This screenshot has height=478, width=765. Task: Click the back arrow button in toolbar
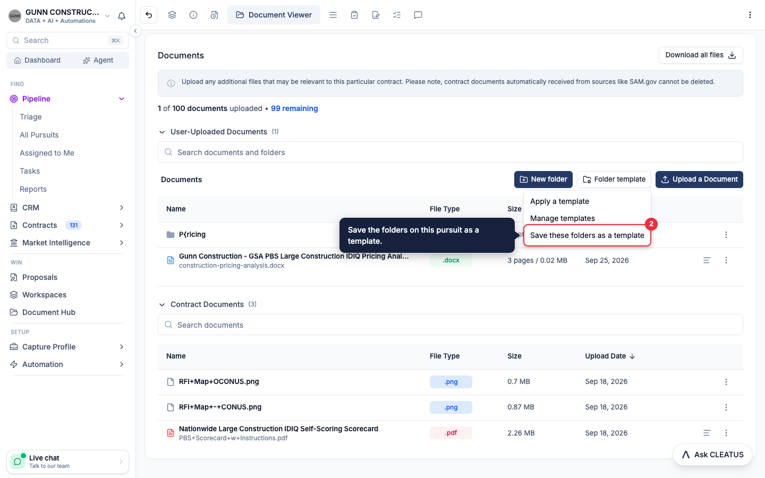tap(149, 15)
